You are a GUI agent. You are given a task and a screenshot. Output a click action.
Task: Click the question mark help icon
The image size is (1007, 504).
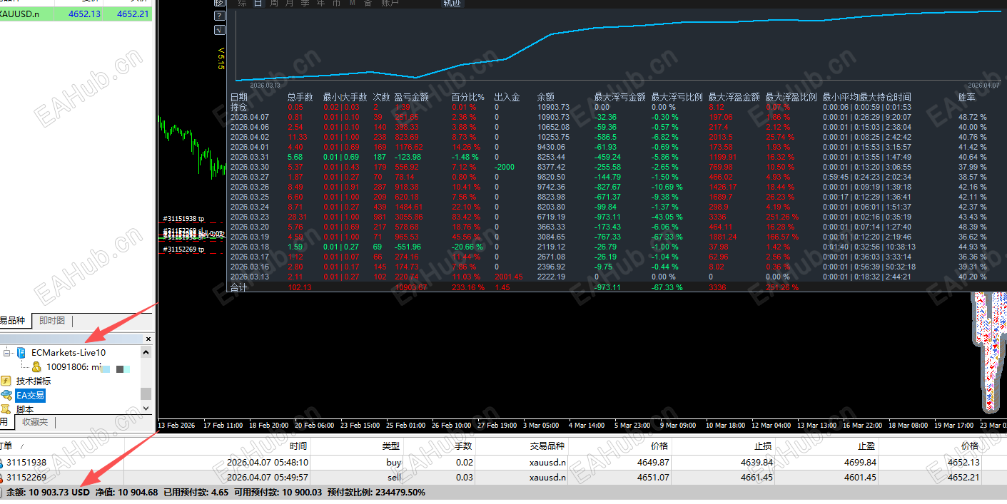pyautogui.click(x=219, y=14)
